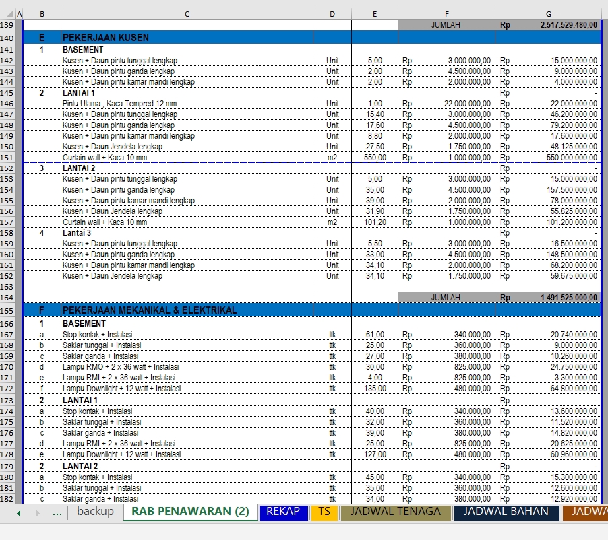Screen dimensions: 608x540
Task: Click the JUMLAH cell in row 164
Action: pyautogui.click(x=446, y=297)
